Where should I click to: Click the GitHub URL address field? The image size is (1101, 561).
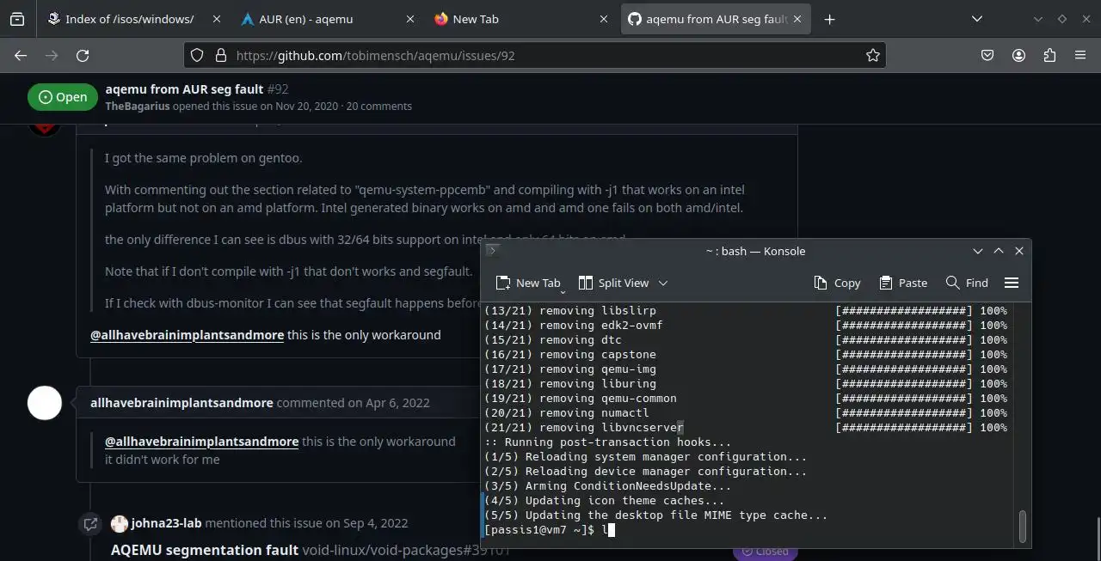pyautogui.click(x=533, y=55)
